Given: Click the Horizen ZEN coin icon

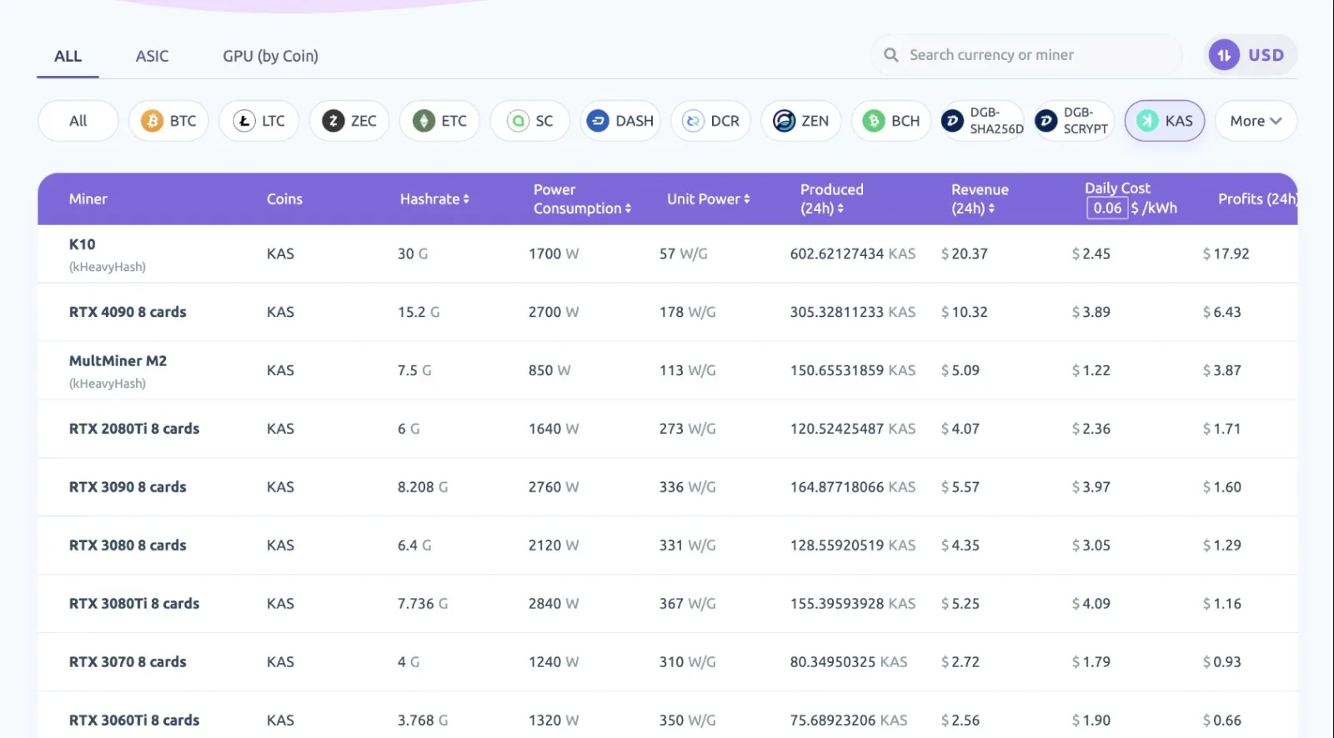Looking at the screenshot, I should (x=784, y=121).
